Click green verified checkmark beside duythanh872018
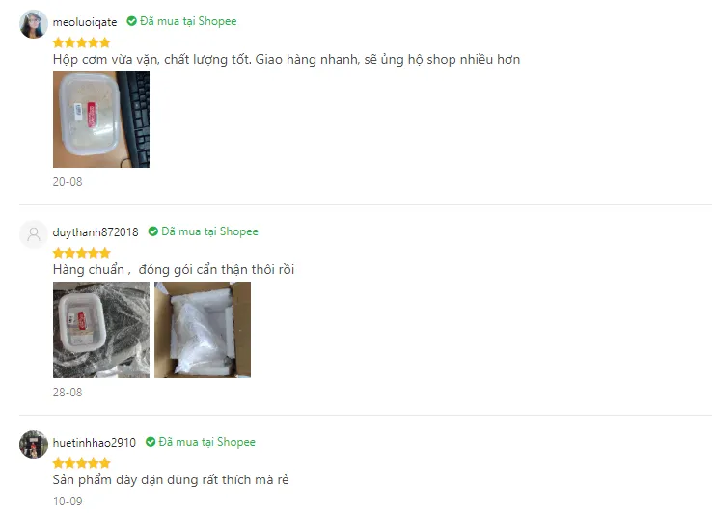Image resolution: width=712 pixels, height=517 pixels. click(x=153, y=231)
